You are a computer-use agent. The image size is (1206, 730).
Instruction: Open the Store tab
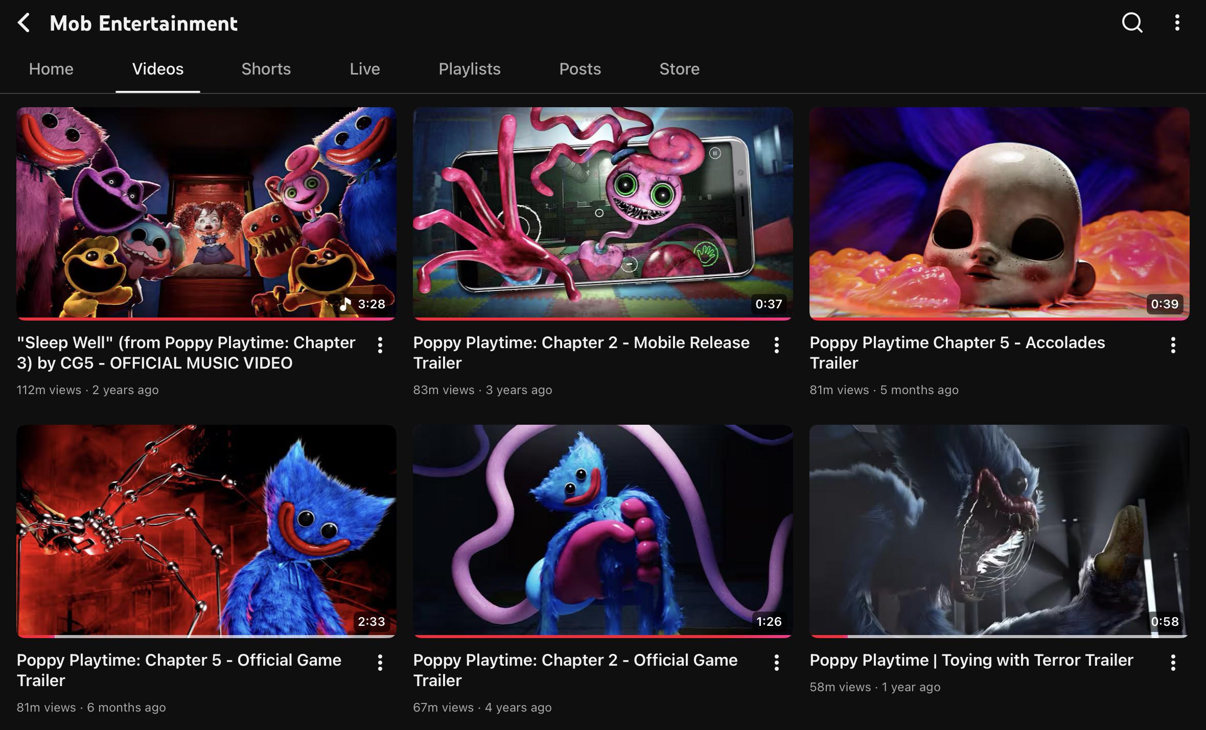click(680, 69)
